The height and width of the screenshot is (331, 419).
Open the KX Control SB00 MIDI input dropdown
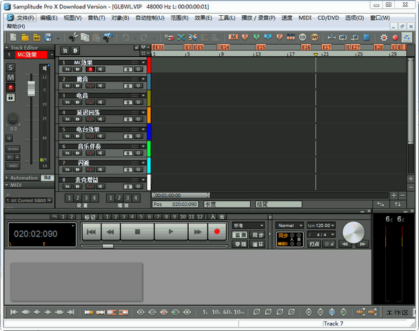click(28, 200)
